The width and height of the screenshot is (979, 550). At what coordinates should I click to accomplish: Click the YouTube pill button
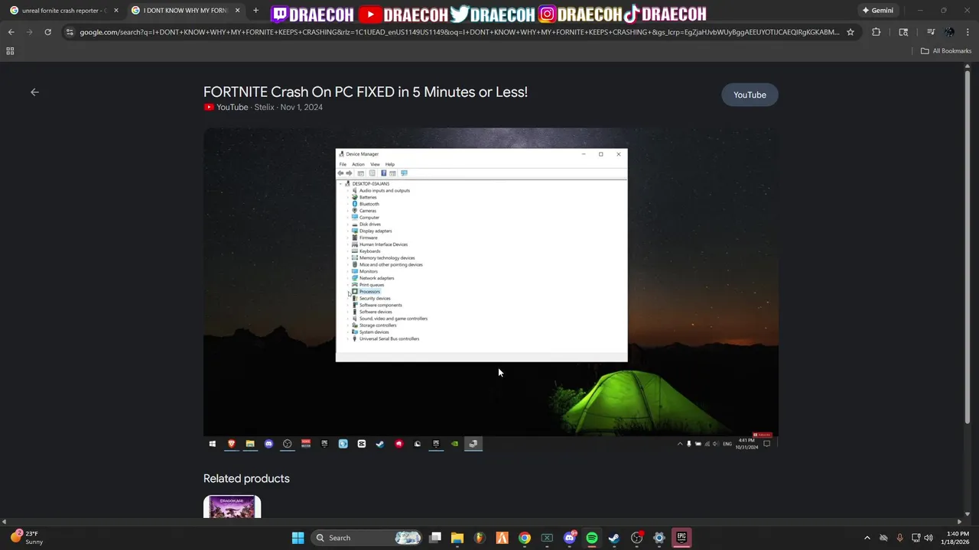pos(750,95)
